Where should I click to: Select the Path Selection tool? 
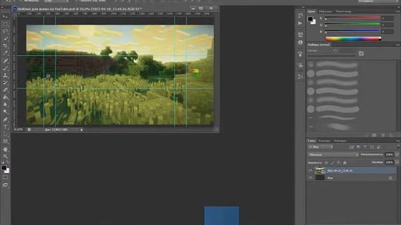(5, 134)
